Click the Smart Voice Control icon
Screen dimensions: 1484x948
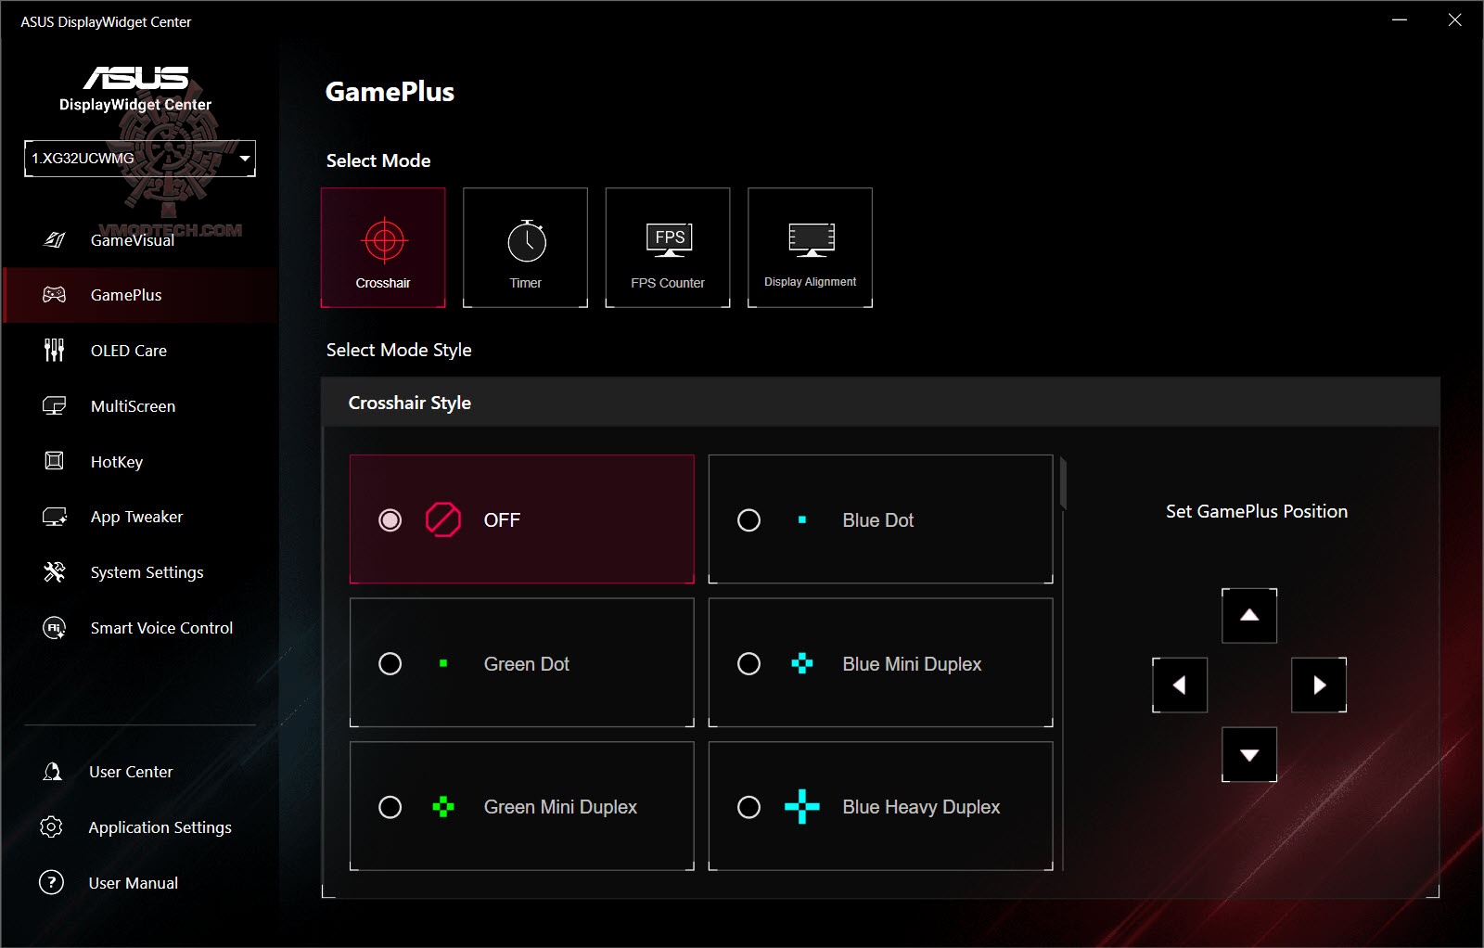pos(55,628)
